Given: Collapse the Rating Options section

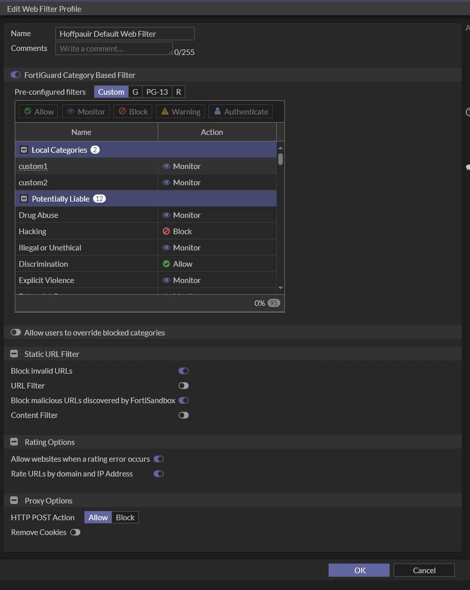Looking at the screenshot, I should [x=14, y=442].
